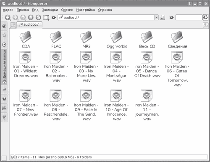Image resolution: width=210 pixels, height=162 pixels.
Task: Click the Back navigation arrow icon
Action: click(x=8, y=17)
